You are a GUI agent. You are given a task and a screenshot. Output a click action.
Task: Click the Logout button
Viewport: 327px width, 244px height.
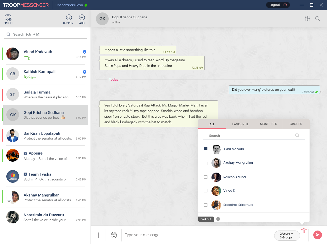pos(278,5)
